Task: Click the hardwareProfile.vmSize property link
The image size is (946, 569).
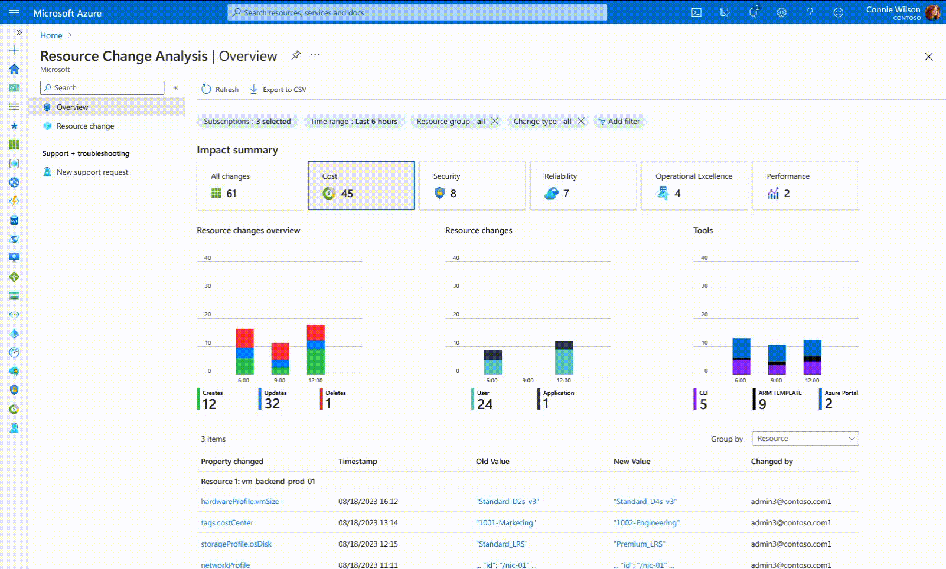Action: pos(240,502)
